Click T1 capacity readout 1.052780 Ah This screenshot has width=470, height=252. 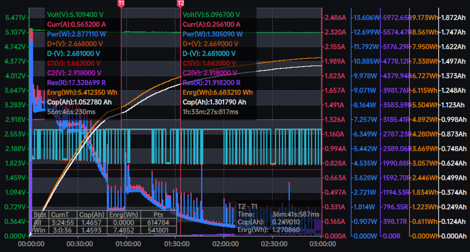[80, 102]
